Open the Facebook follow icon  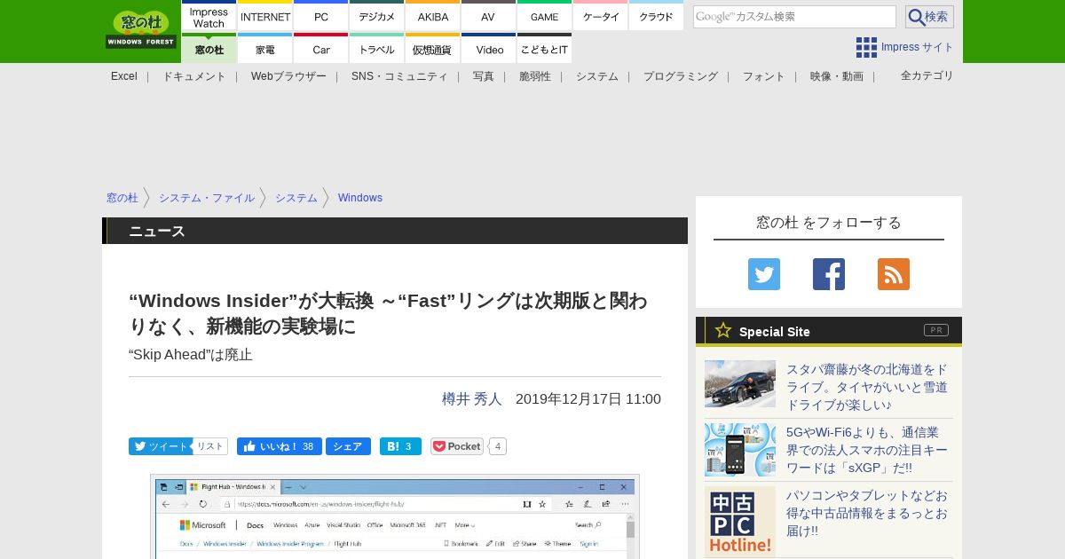pyautogui.click(x=829, y=274)
